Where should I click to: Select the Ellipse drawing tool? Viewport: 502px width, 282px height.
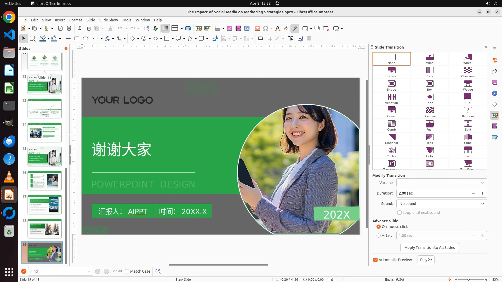pos(85,39)
